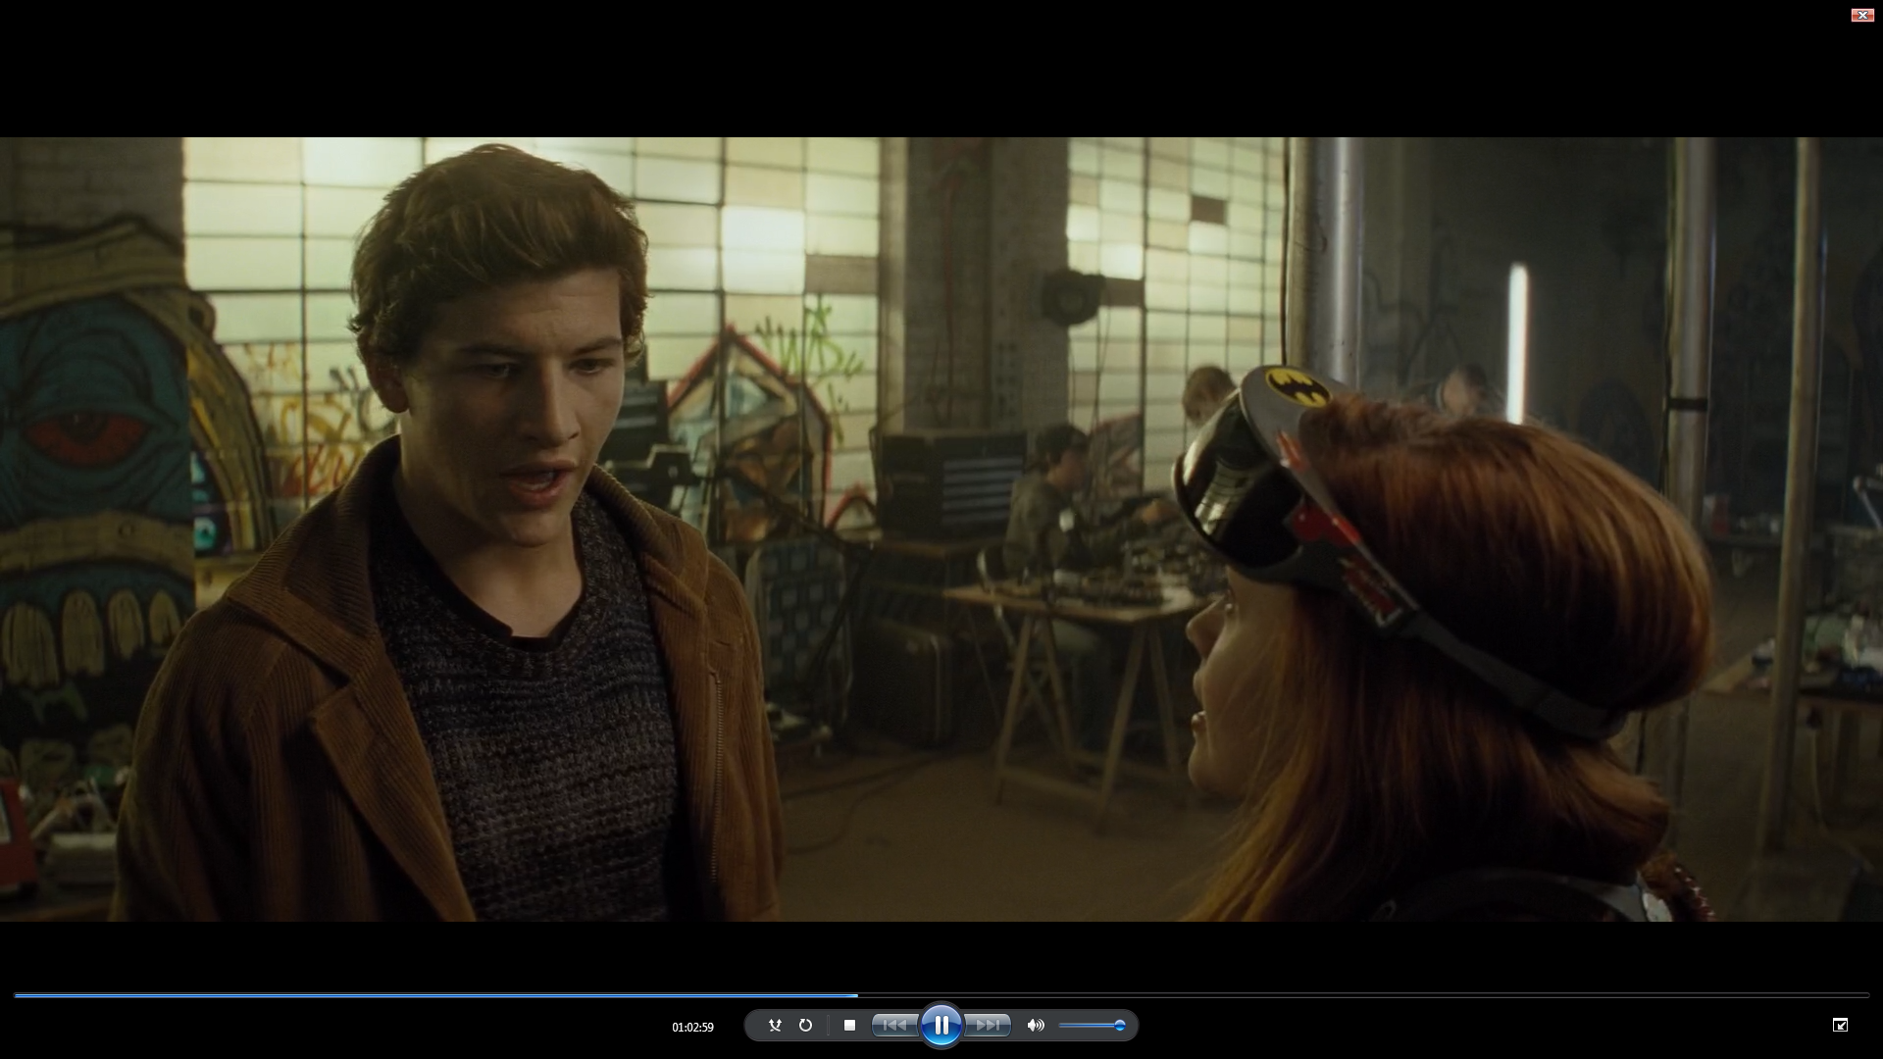Exit full-screen mode icon

point(1840,1025)
